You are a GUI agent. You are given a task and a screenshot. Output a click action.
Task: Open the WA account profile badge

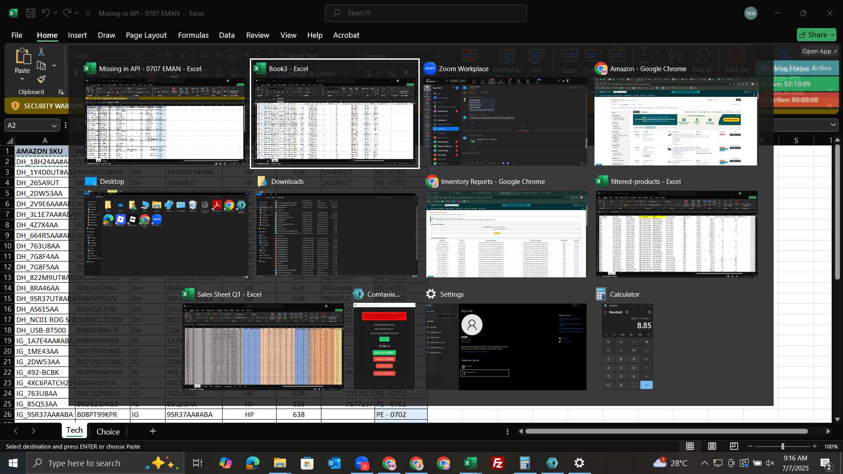(751, 13)
